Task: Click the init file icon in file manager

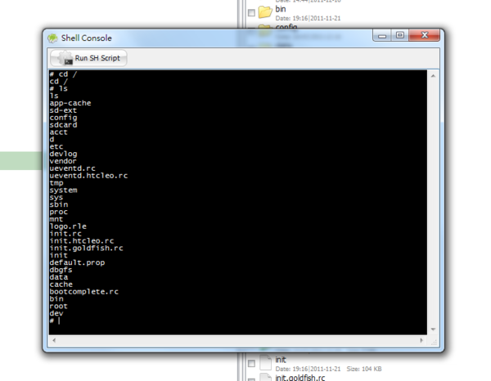Action: pyautogui.click(x=265, y=363)
